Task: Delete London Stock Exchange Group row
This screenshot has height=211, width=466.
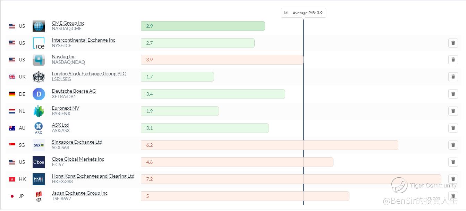Action: coord(453,77)
